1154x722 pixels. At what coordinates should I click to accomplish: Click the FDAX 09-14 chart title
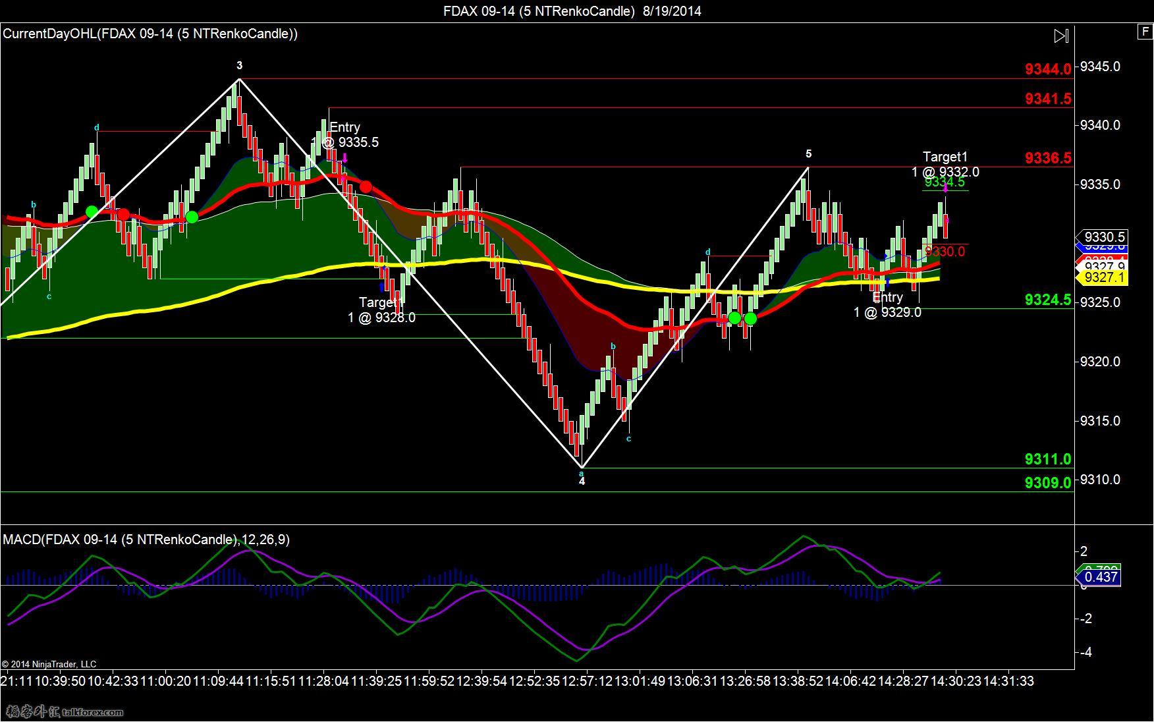pos(572,11)
